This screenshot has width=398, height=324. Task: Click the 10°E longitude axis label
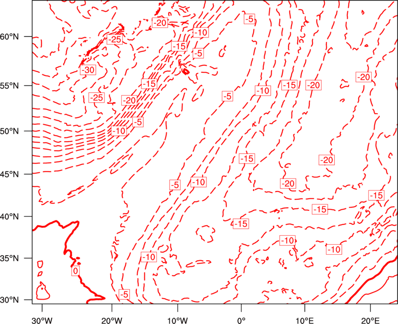304,320
